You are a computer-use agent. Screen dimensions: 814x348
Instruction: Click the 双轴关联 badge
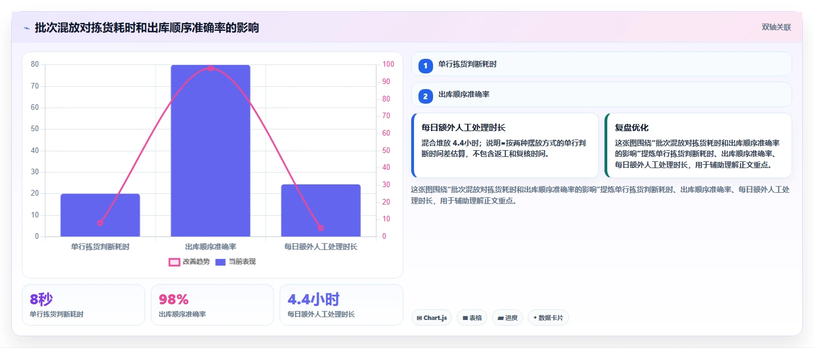(x=776, y=27)
